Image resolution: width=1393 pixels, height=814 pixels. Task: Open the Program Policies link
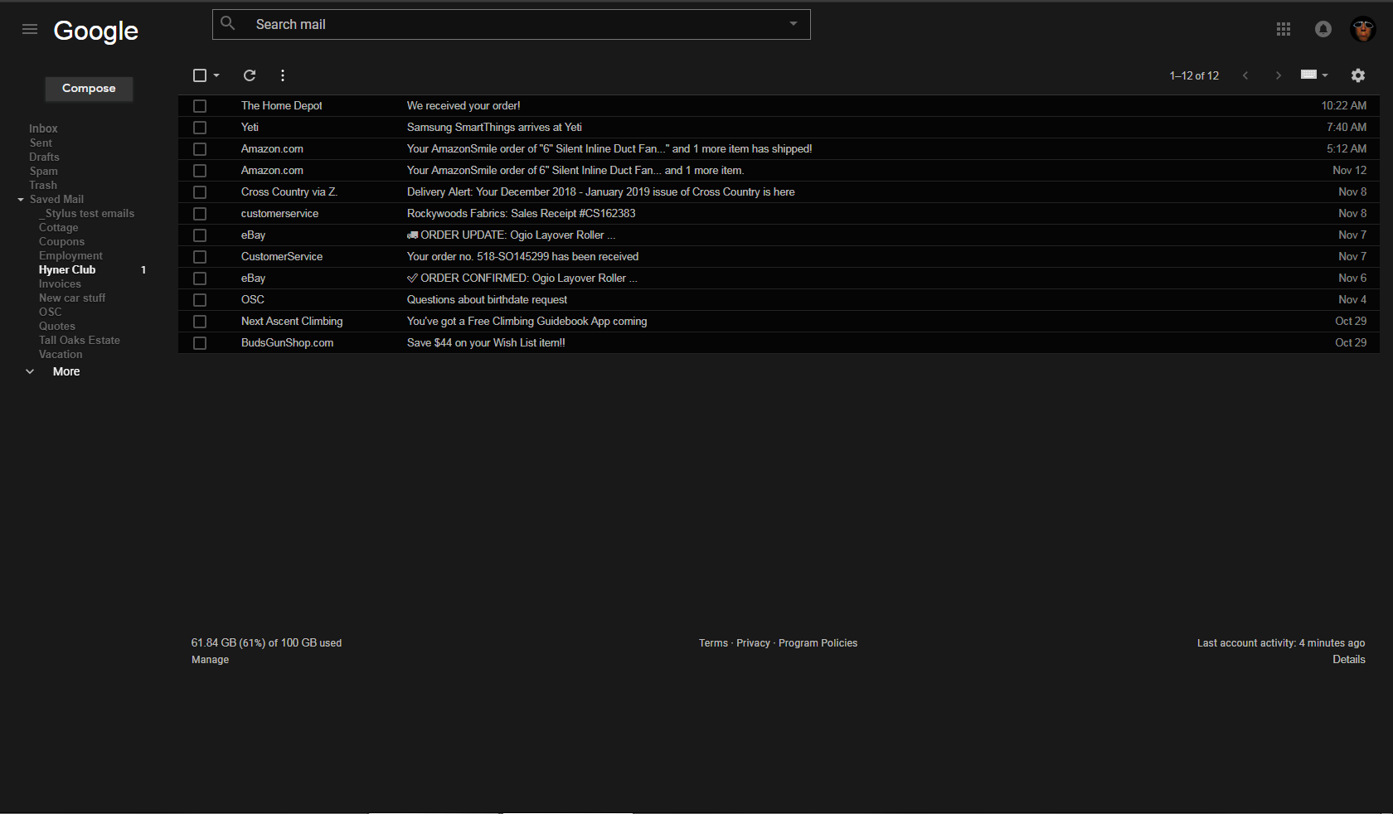818,643
